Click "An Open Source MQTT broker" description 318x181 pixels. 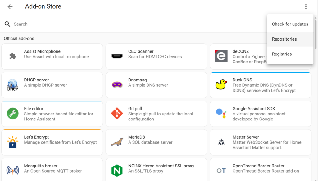(53, 171)
